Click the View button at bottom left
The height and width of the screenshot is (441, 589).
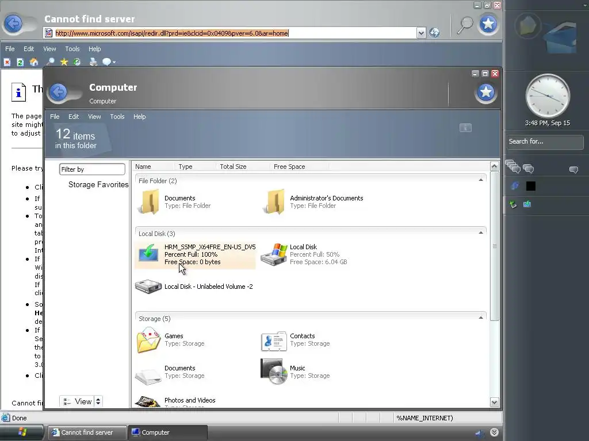(x=77, y=401)
